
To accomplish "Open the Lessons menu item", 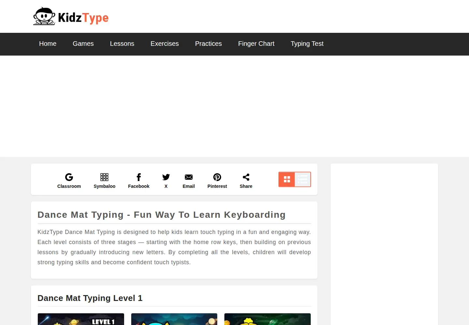I will (122, 44).
